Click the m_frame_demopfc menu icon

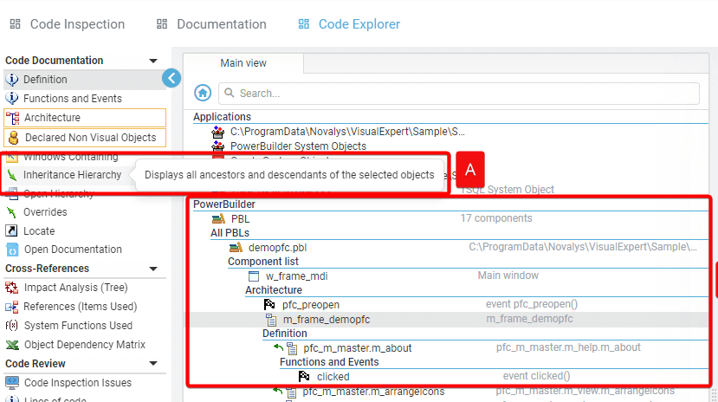pyautogui.click(x=271, y=320)
